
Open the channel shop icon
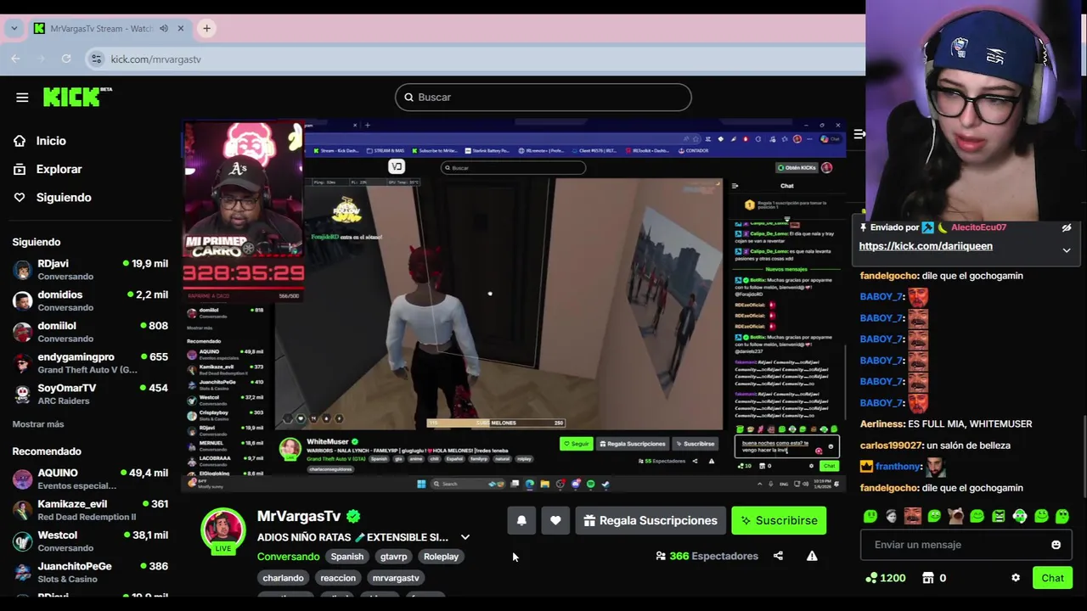pyautogui.click(x=928, y=578)
